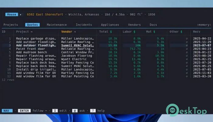Screen dimensions: 213x122
Task: Click the empty Other $ marker in row 1
Action: (x=187, y=39)
